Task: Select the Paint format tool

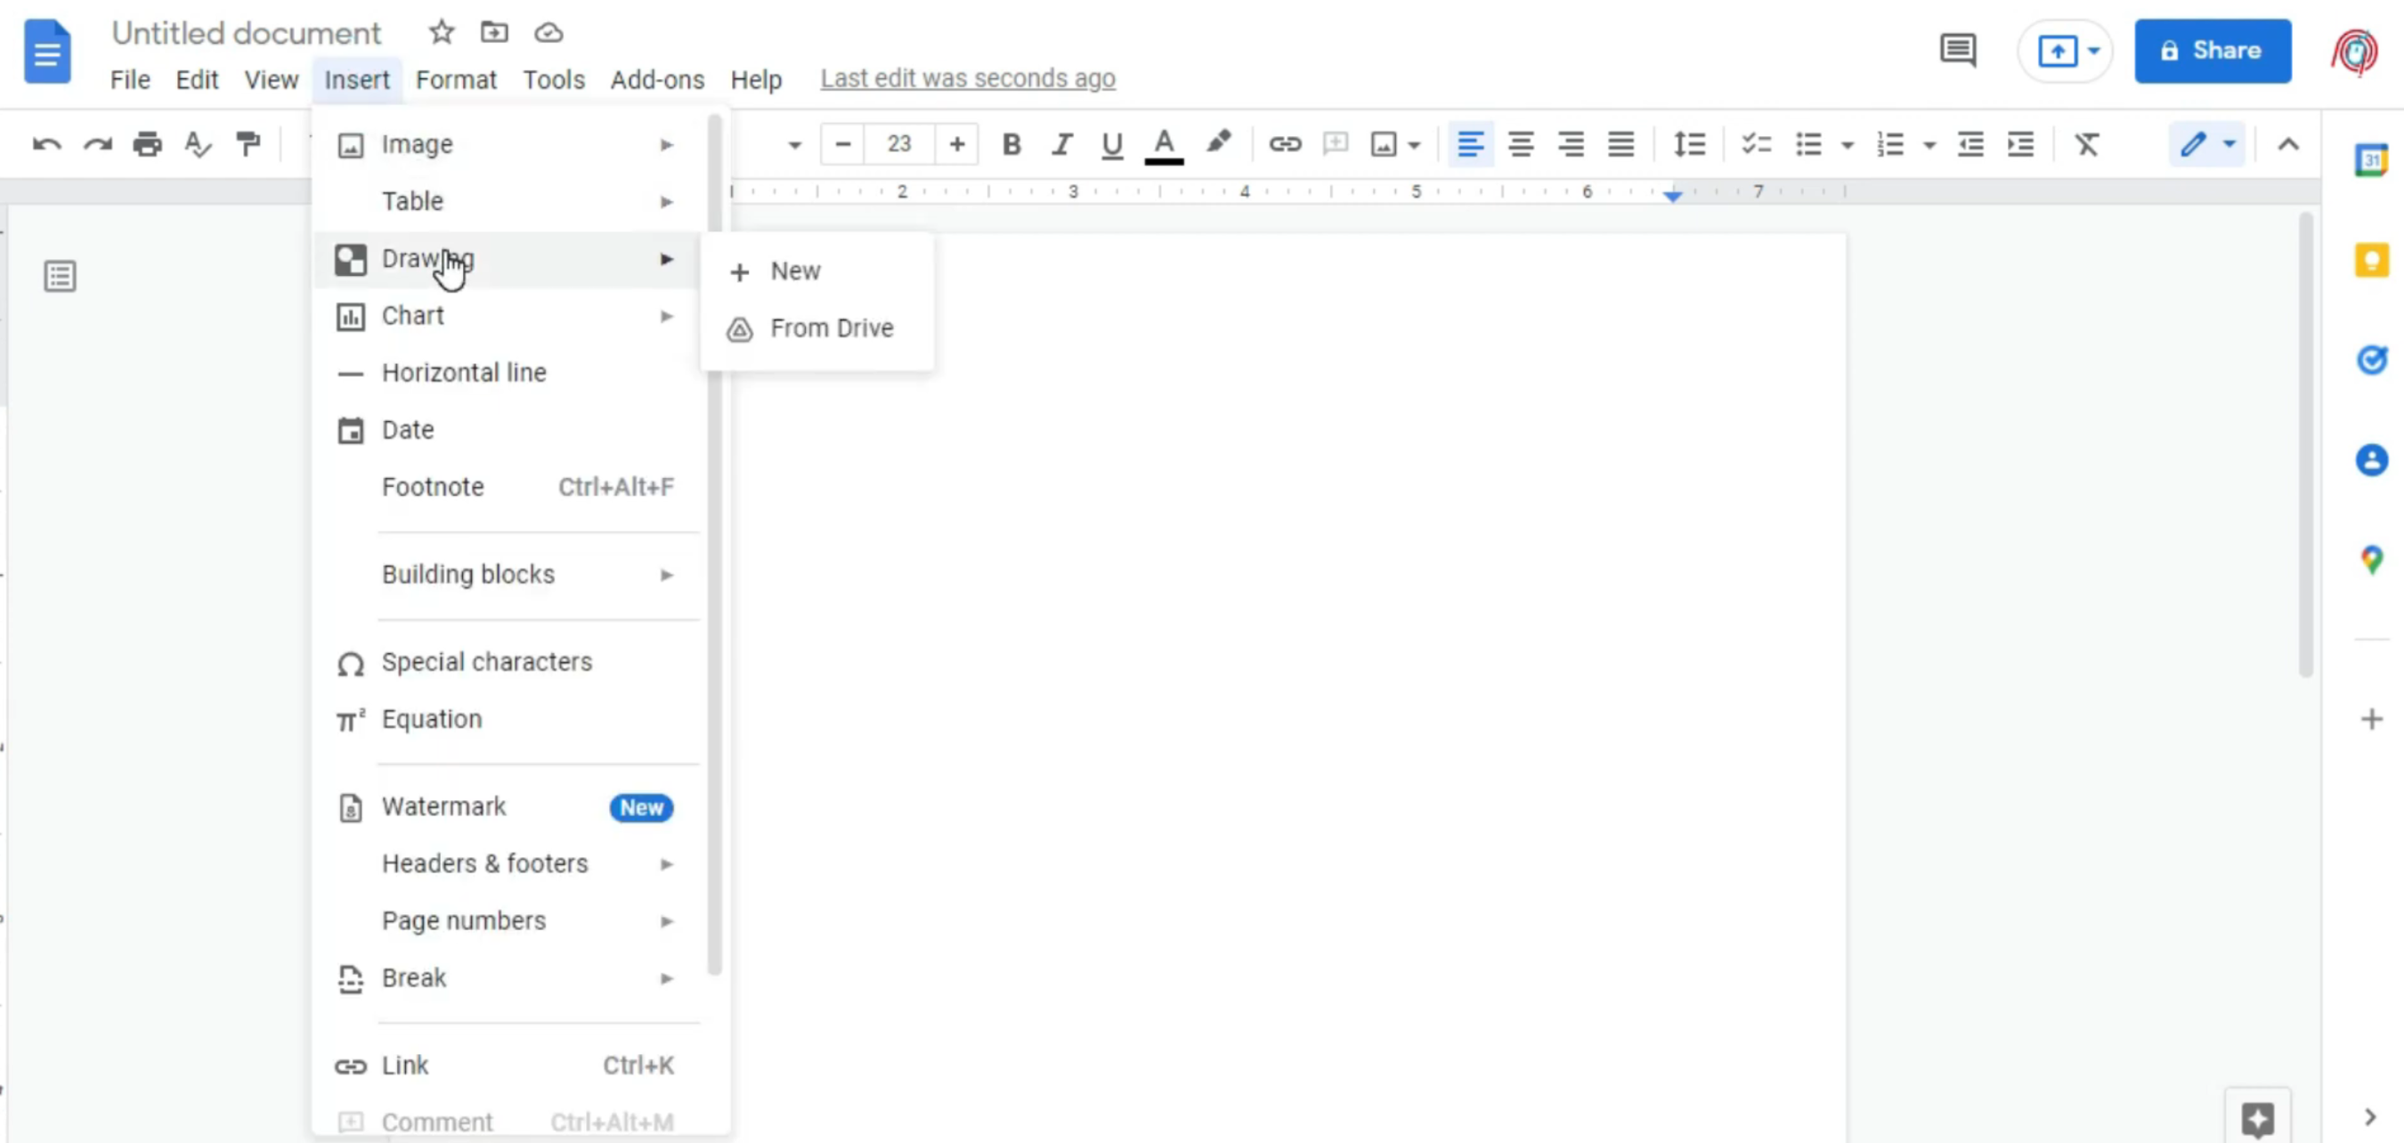Action: (x=248, y=144)
